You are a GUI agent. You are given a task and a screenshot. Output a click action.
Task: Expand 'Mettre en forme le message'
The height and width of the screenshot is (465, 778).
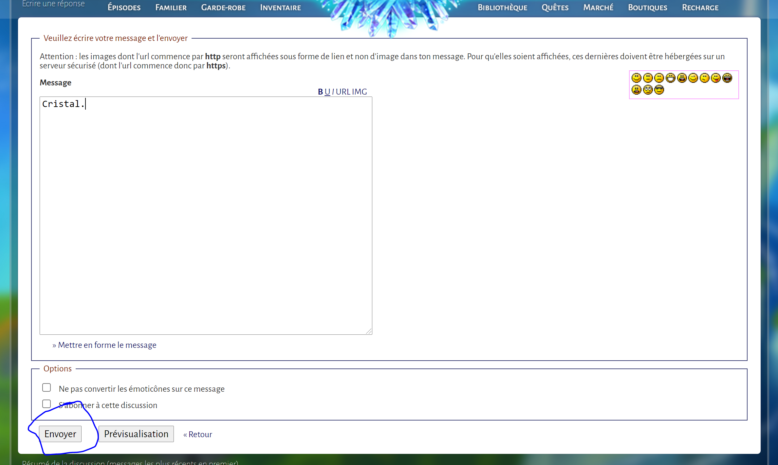tap(107, 345)
